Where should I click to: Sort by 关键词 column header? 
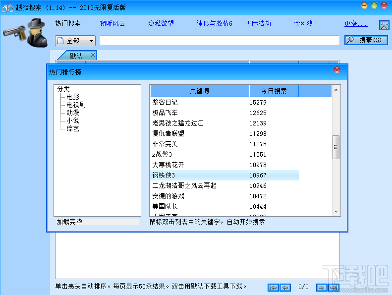point(200,91)
